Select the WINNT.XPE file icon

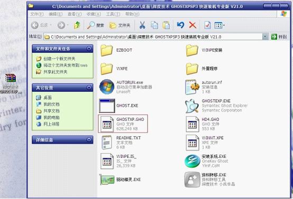[193, 143]
